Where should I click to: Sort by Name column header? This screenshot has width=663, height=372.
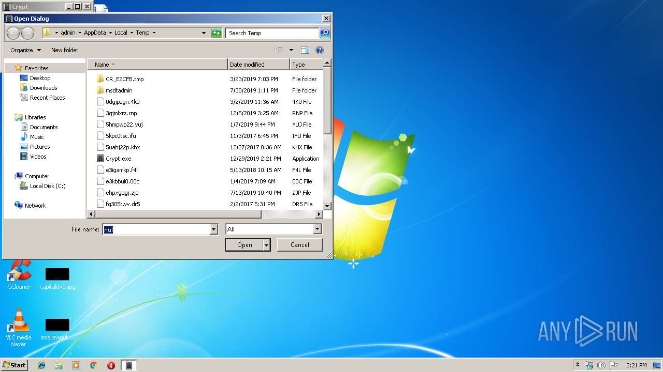(x=157, y=65)
